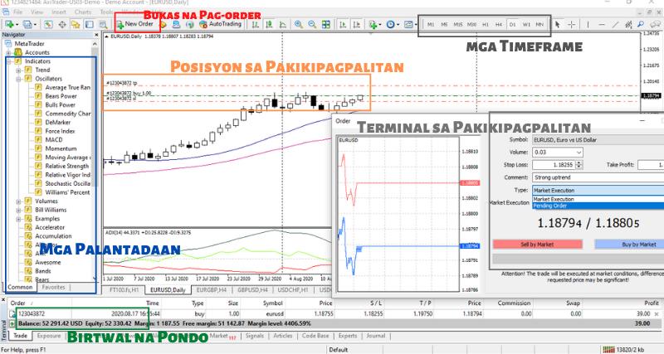Sort the trades by Profit column header
The height and width of the screenshot is (354, 664).
tap(652, 303)
